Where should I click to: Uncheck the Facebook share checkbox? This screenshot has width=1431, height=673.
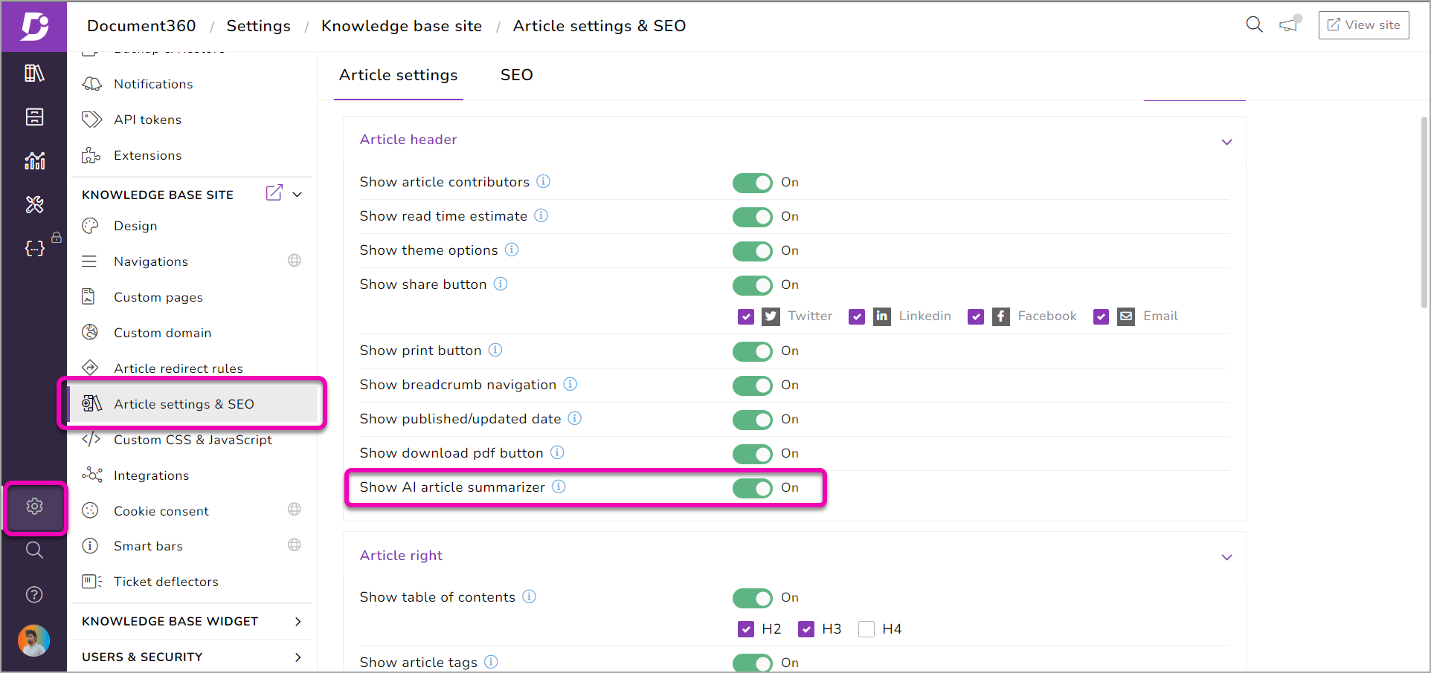pos(976,317)
